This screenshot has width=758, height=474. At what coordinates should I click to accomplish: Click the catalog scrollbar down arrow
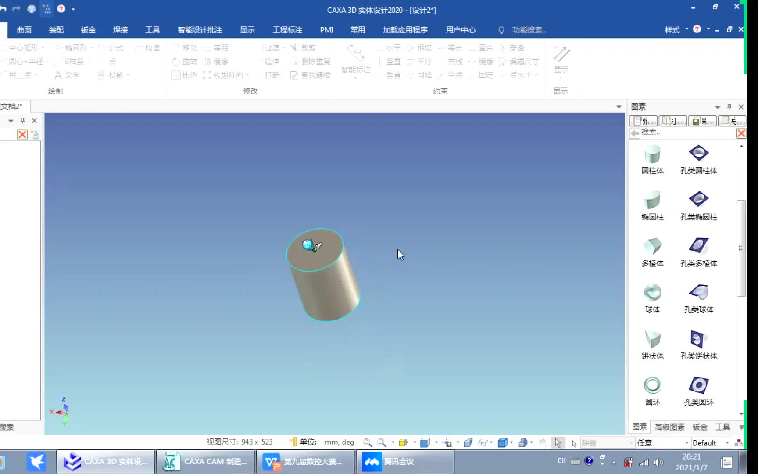point(741,414)
